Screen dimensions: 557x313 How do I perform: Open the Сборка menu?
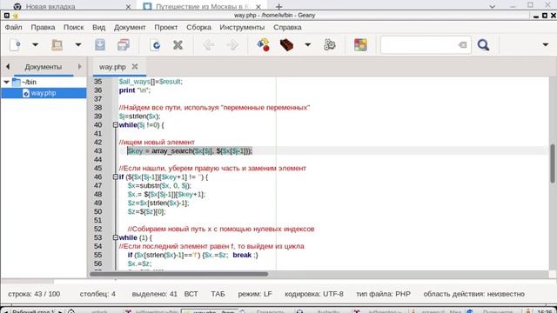198,27
